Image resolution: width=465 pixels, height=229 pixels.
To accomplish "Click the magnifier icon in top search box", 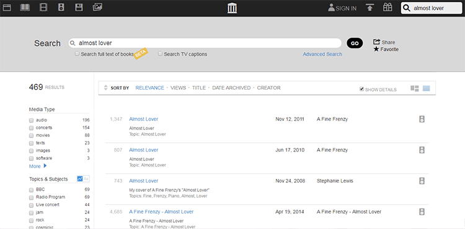I will (x=407, y=8).
